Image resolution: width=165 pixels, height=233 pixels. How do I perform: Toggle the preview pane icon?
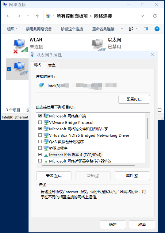click(x=146, y=29)
